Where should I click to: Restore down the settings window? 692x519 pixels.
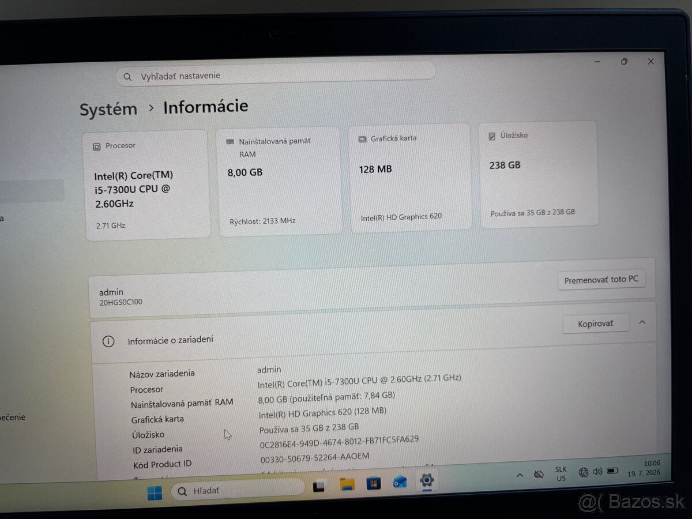624,62
